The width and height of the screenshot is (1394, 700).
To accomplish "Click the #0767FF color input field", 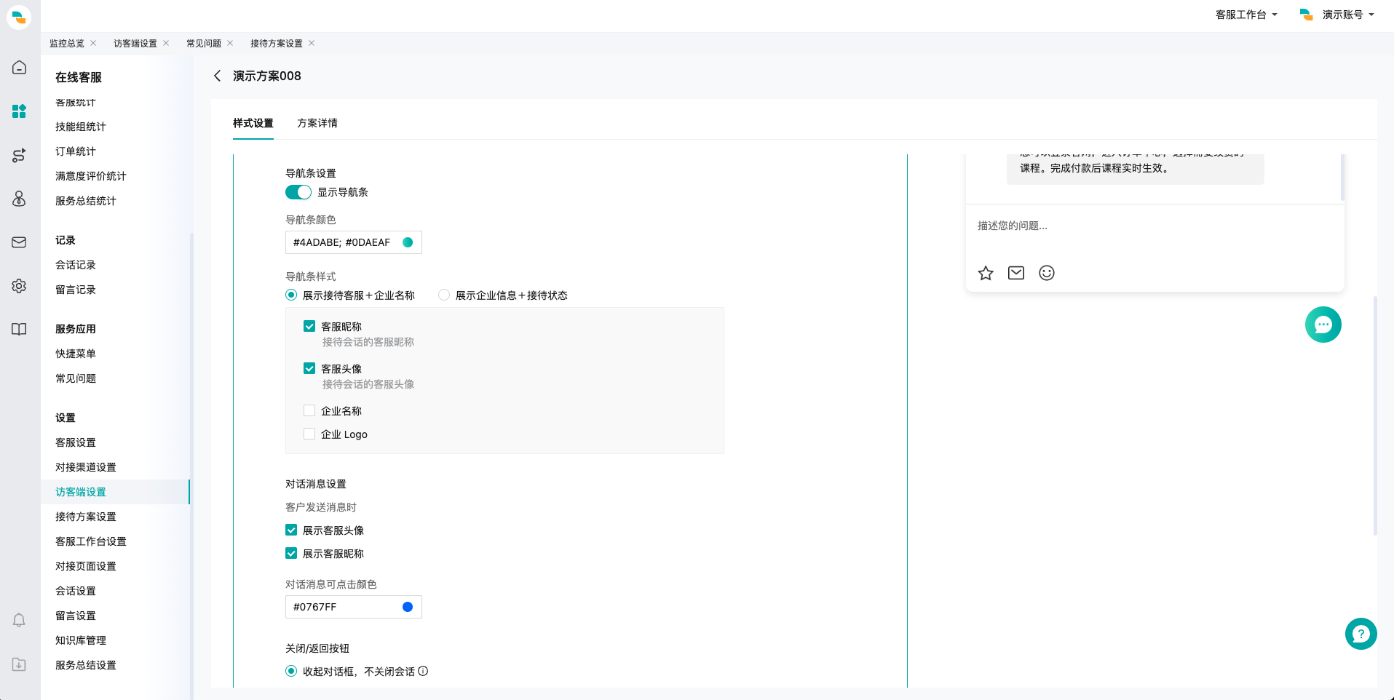I will click(x=354, y=607).
